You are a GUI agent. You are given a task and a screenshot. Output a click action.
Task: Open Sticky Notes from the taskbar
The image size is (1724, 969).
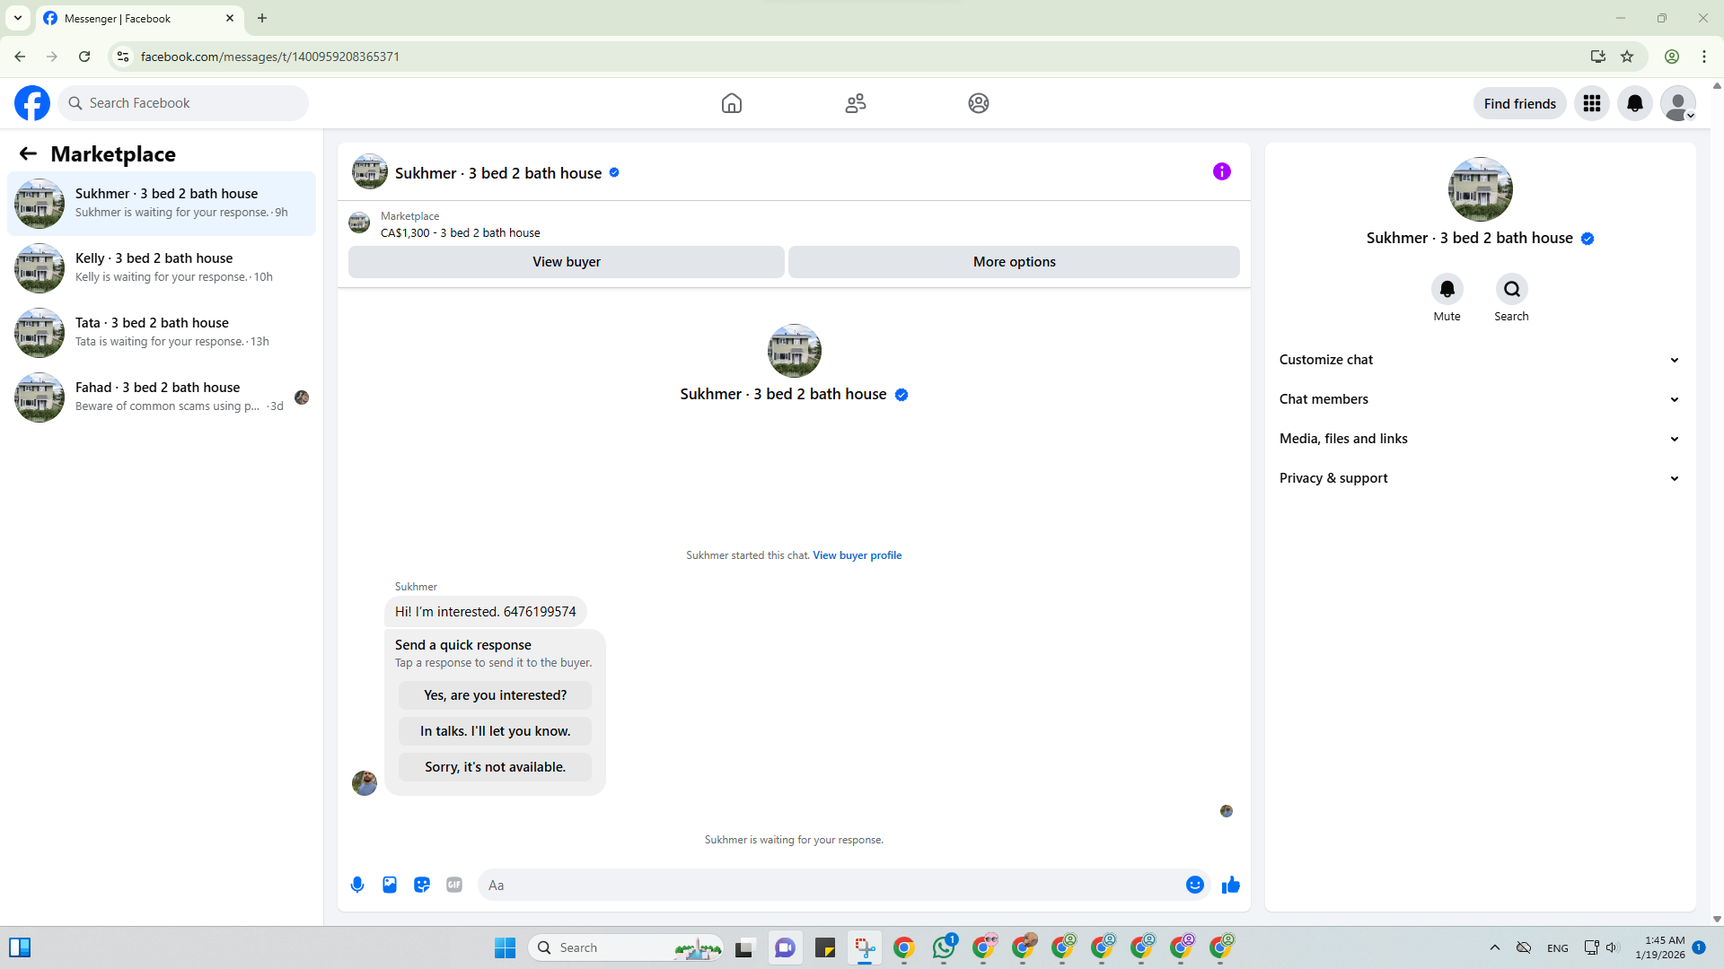coord(825,947)
